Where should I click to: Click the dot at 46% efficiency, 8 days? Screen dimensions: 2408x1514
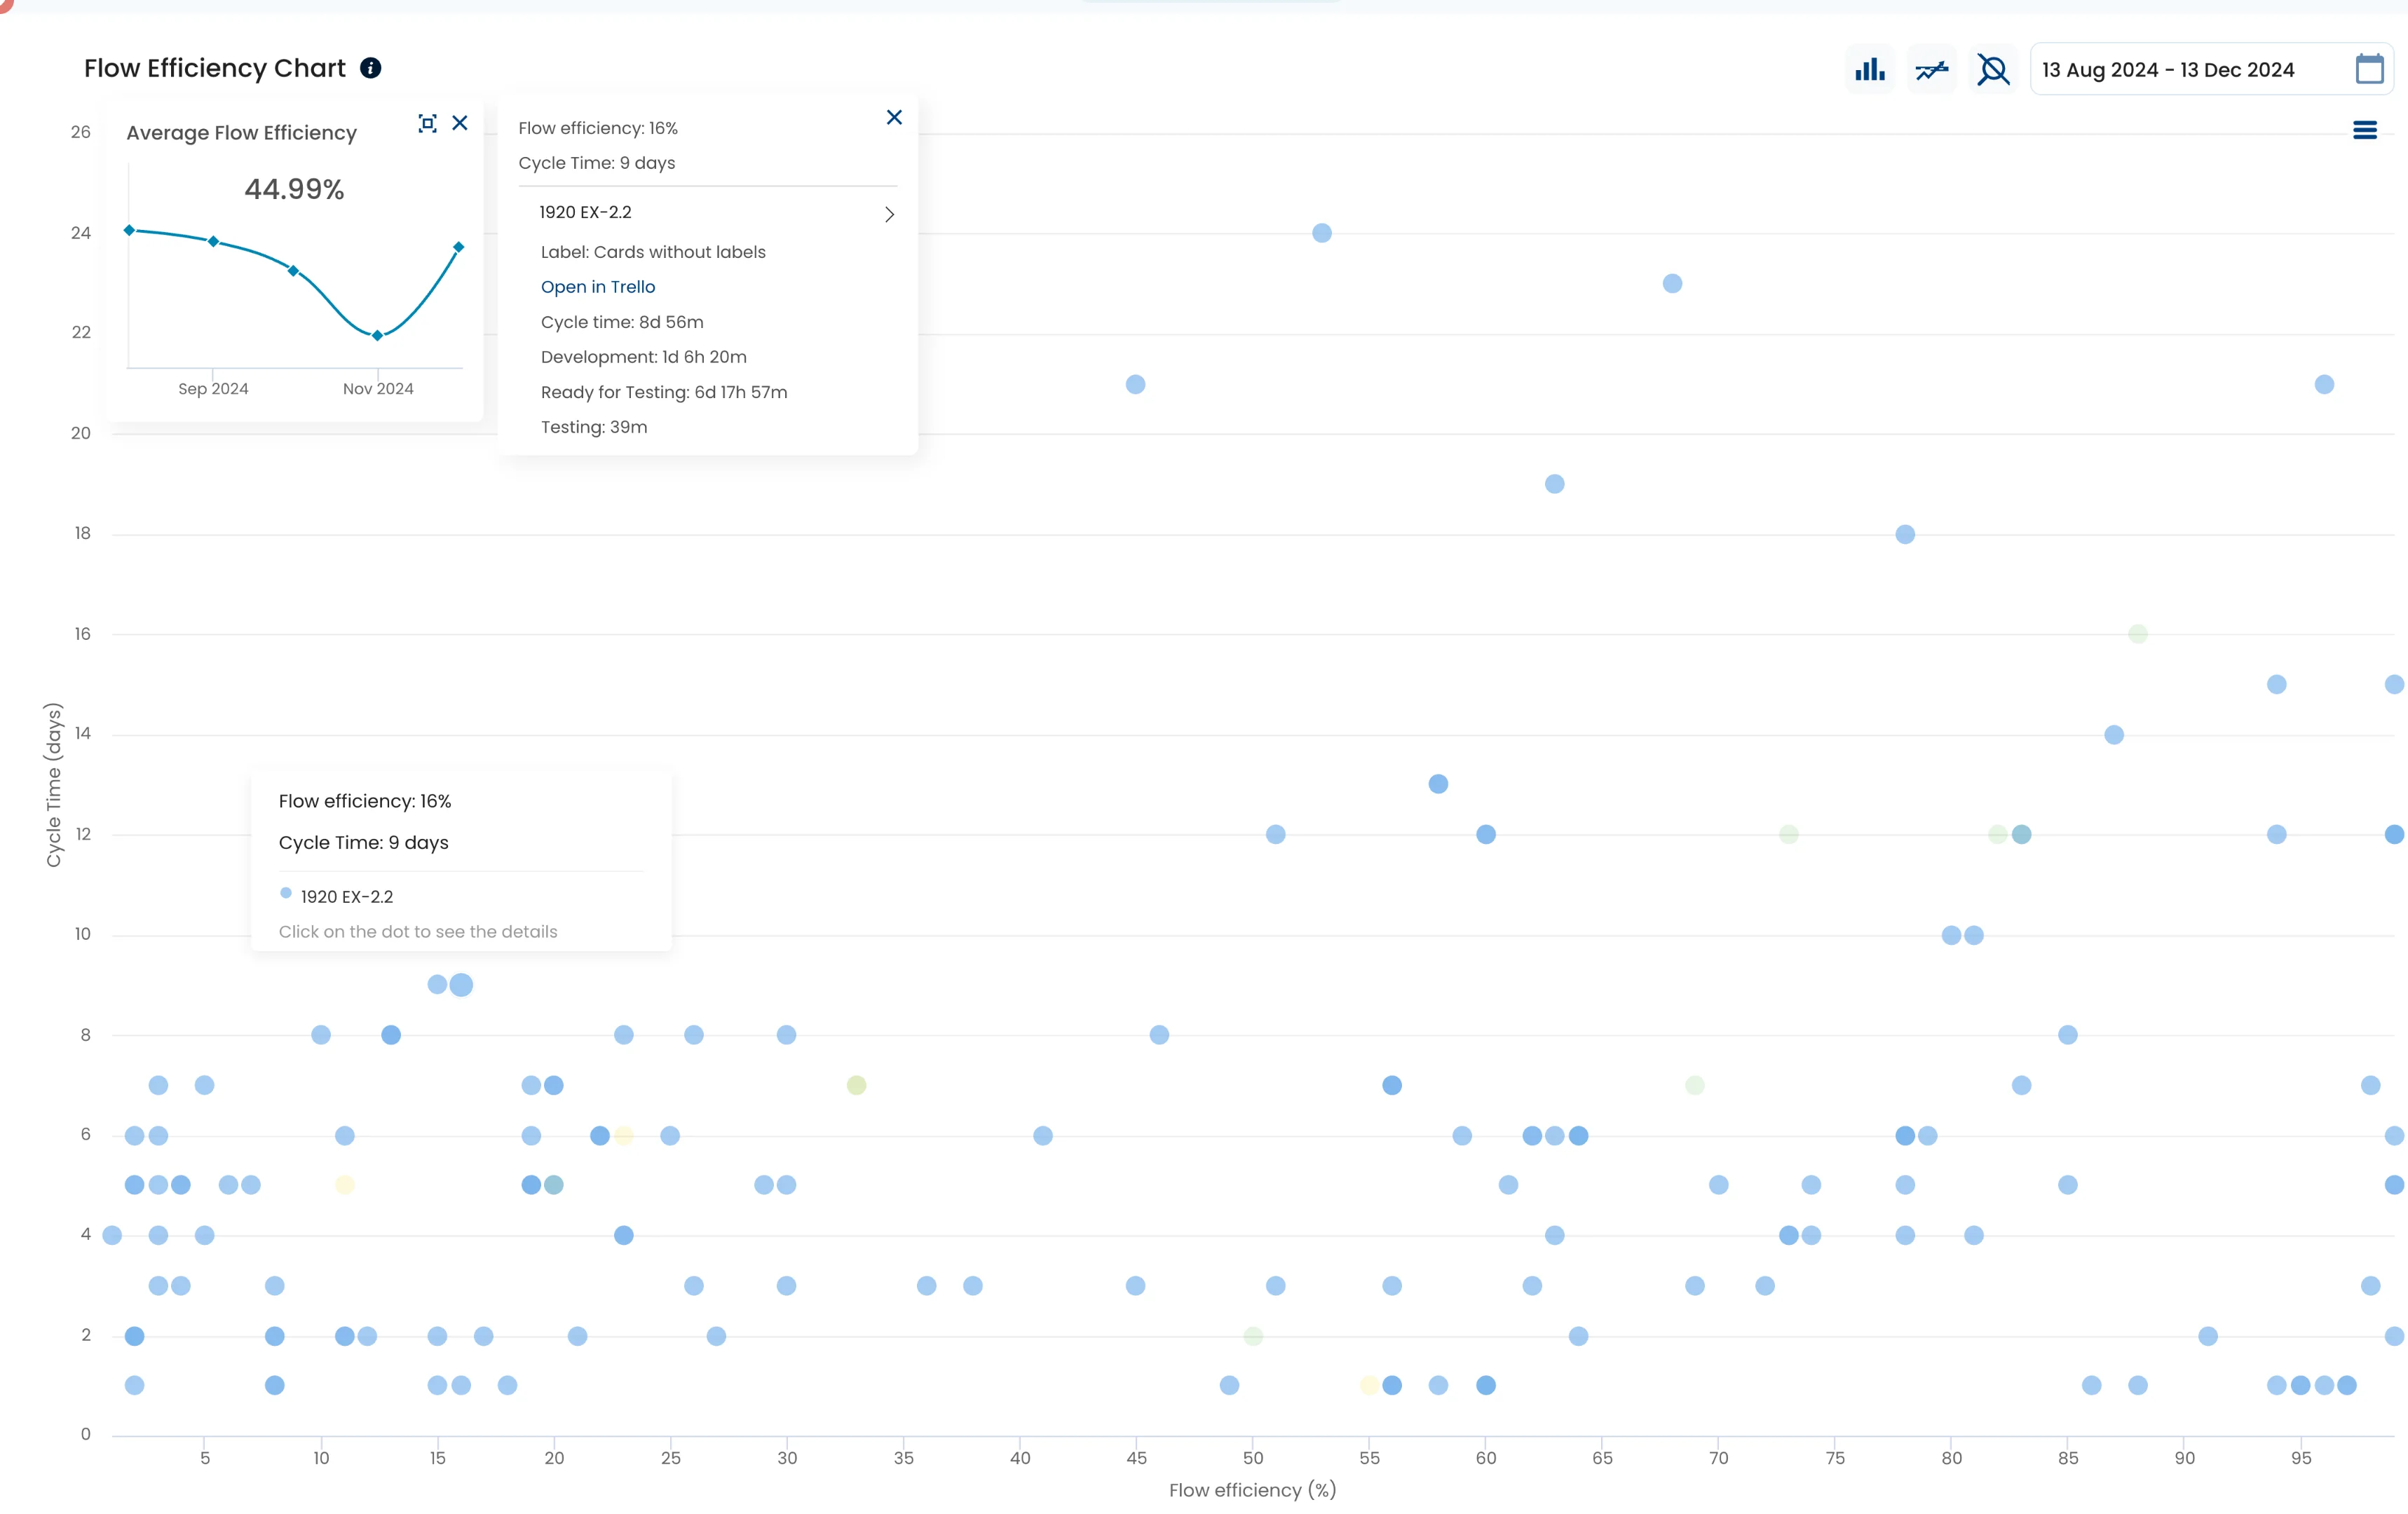(x=1158, y=1035)
